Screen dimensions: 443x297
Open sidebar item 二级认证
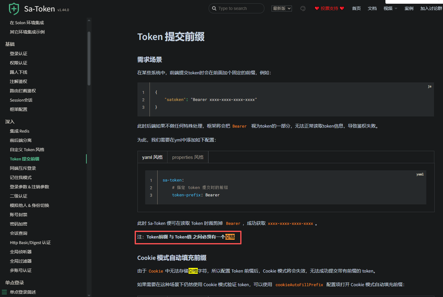point(19,196)
